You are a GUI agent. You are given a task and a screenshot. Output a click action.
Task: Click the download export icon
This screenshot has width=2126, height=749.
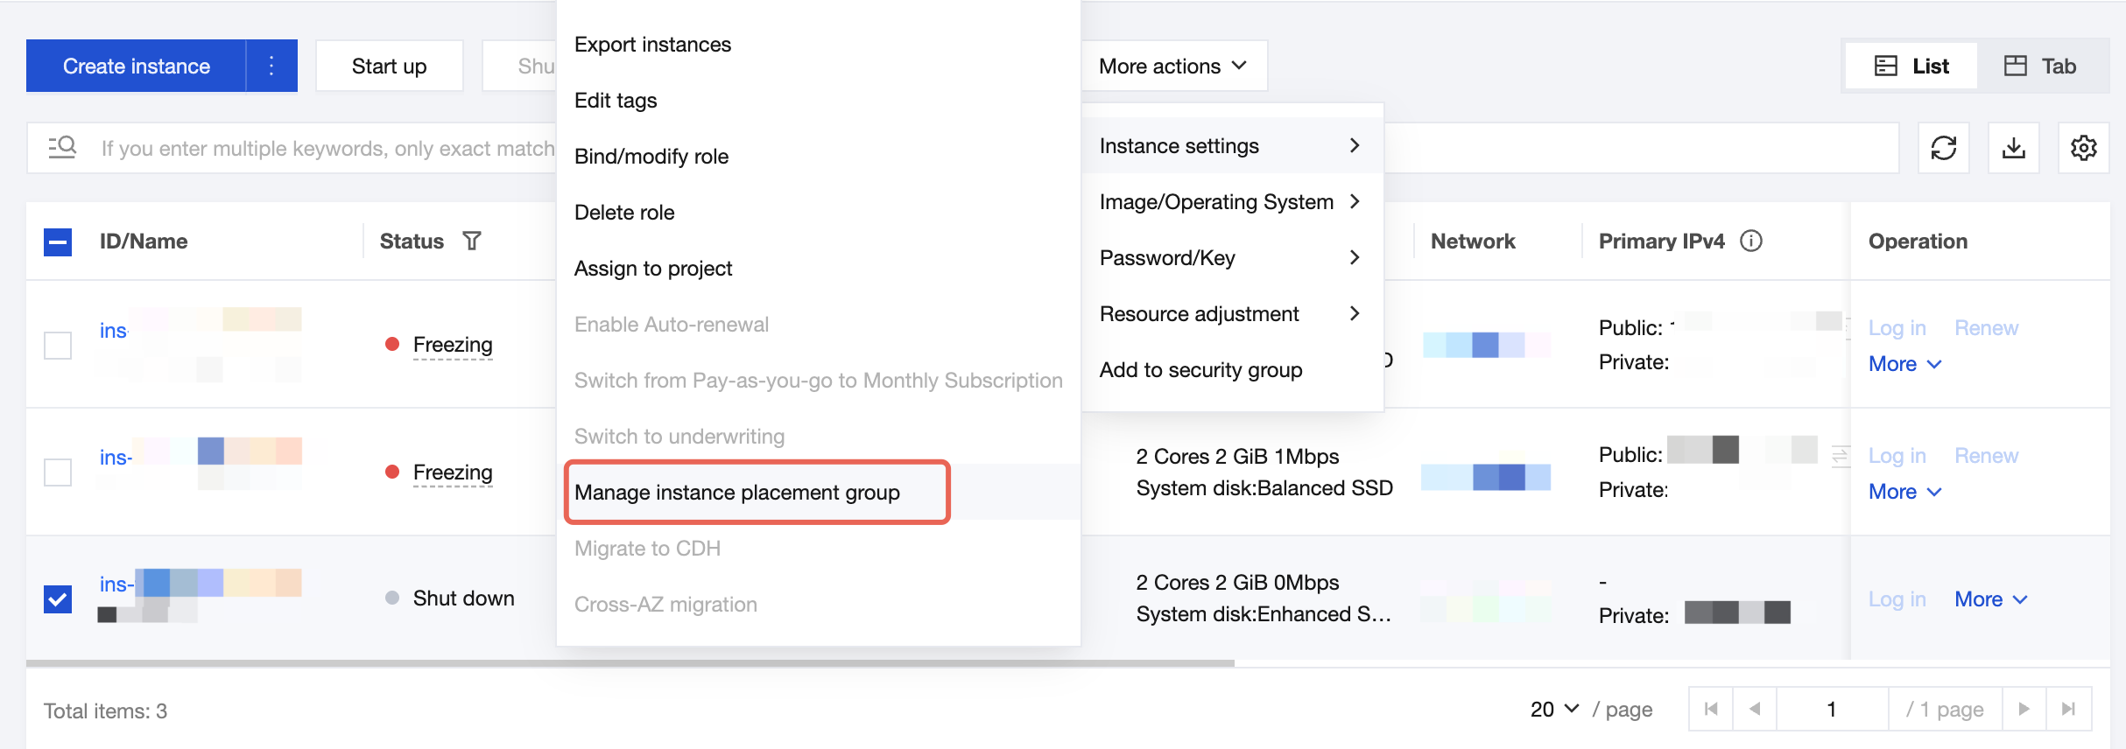coord(2013,148)
